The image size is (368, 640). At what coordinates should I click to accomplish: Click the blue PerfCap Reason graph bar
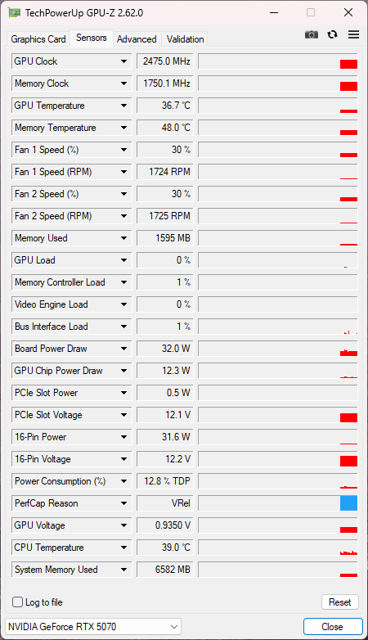click(349, 503)
